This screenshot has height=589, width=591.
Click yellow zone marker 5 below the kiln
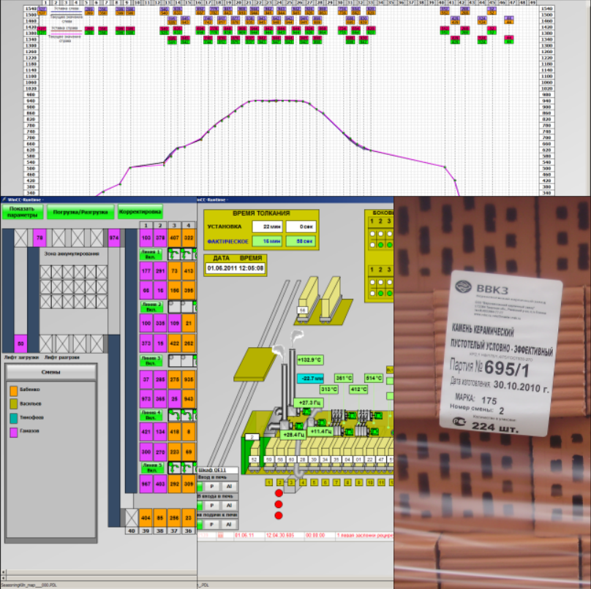tap(314, 482)
